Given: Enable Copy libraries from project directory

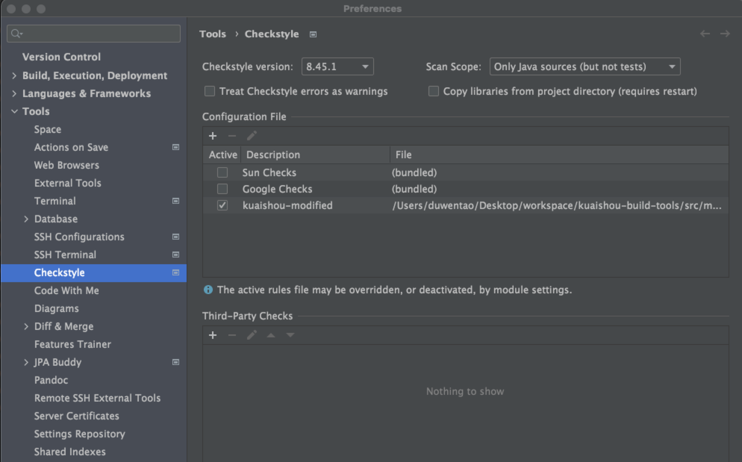Looking at the screenshot, I should (x=433, y=91).
